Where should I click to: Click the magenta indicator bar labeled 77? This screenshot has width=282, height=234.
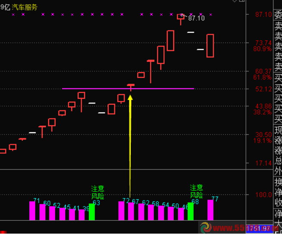pyautogui.click(x=210, y=210)
